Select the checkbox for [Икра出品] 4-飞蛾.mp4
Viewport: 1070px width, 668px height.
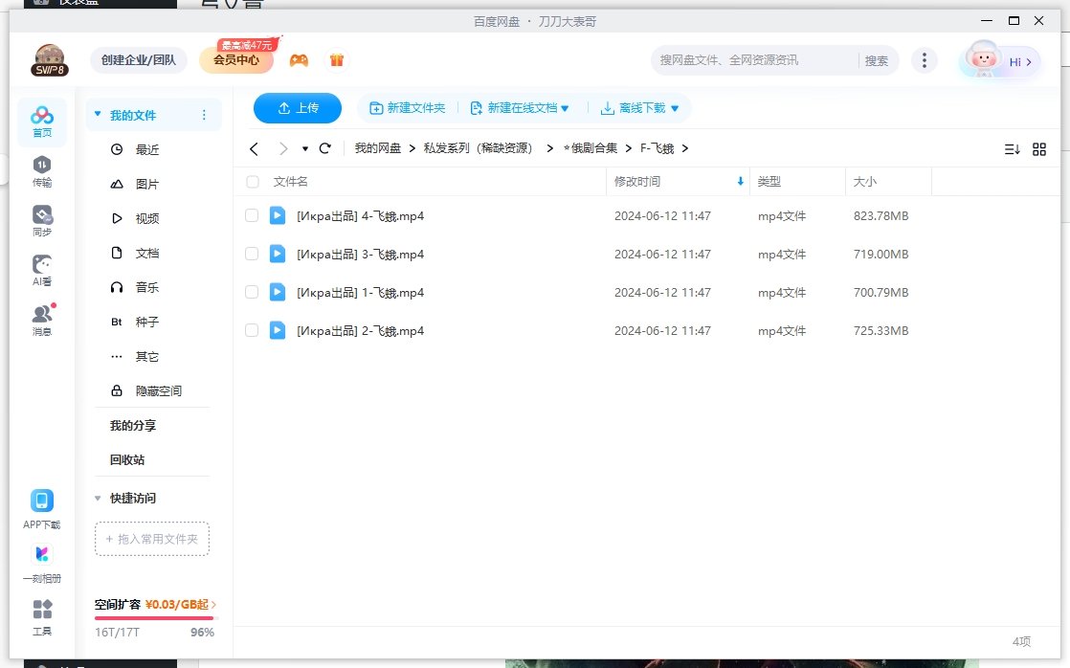pyautogui.click(x=252, y=215)
